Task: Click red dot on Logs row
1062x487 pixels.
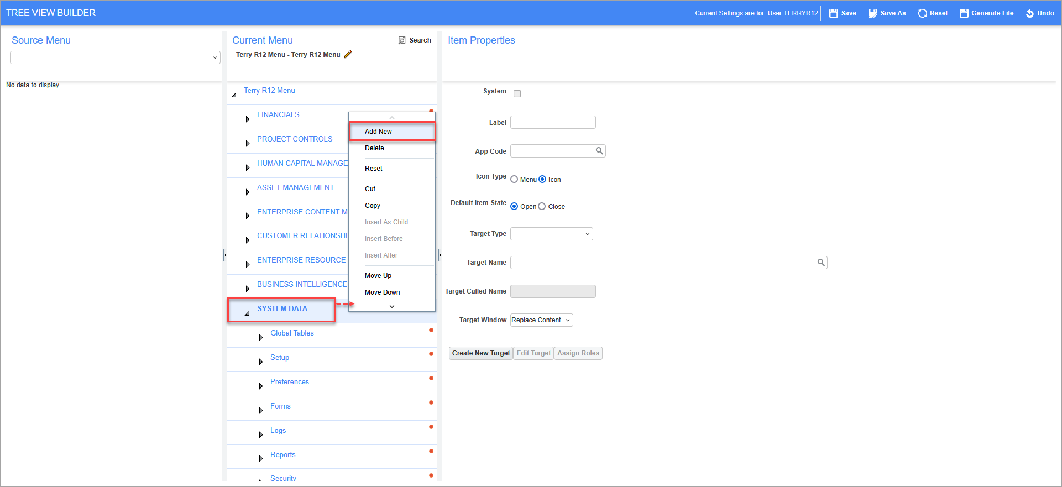Action: (x=431, y=427)
